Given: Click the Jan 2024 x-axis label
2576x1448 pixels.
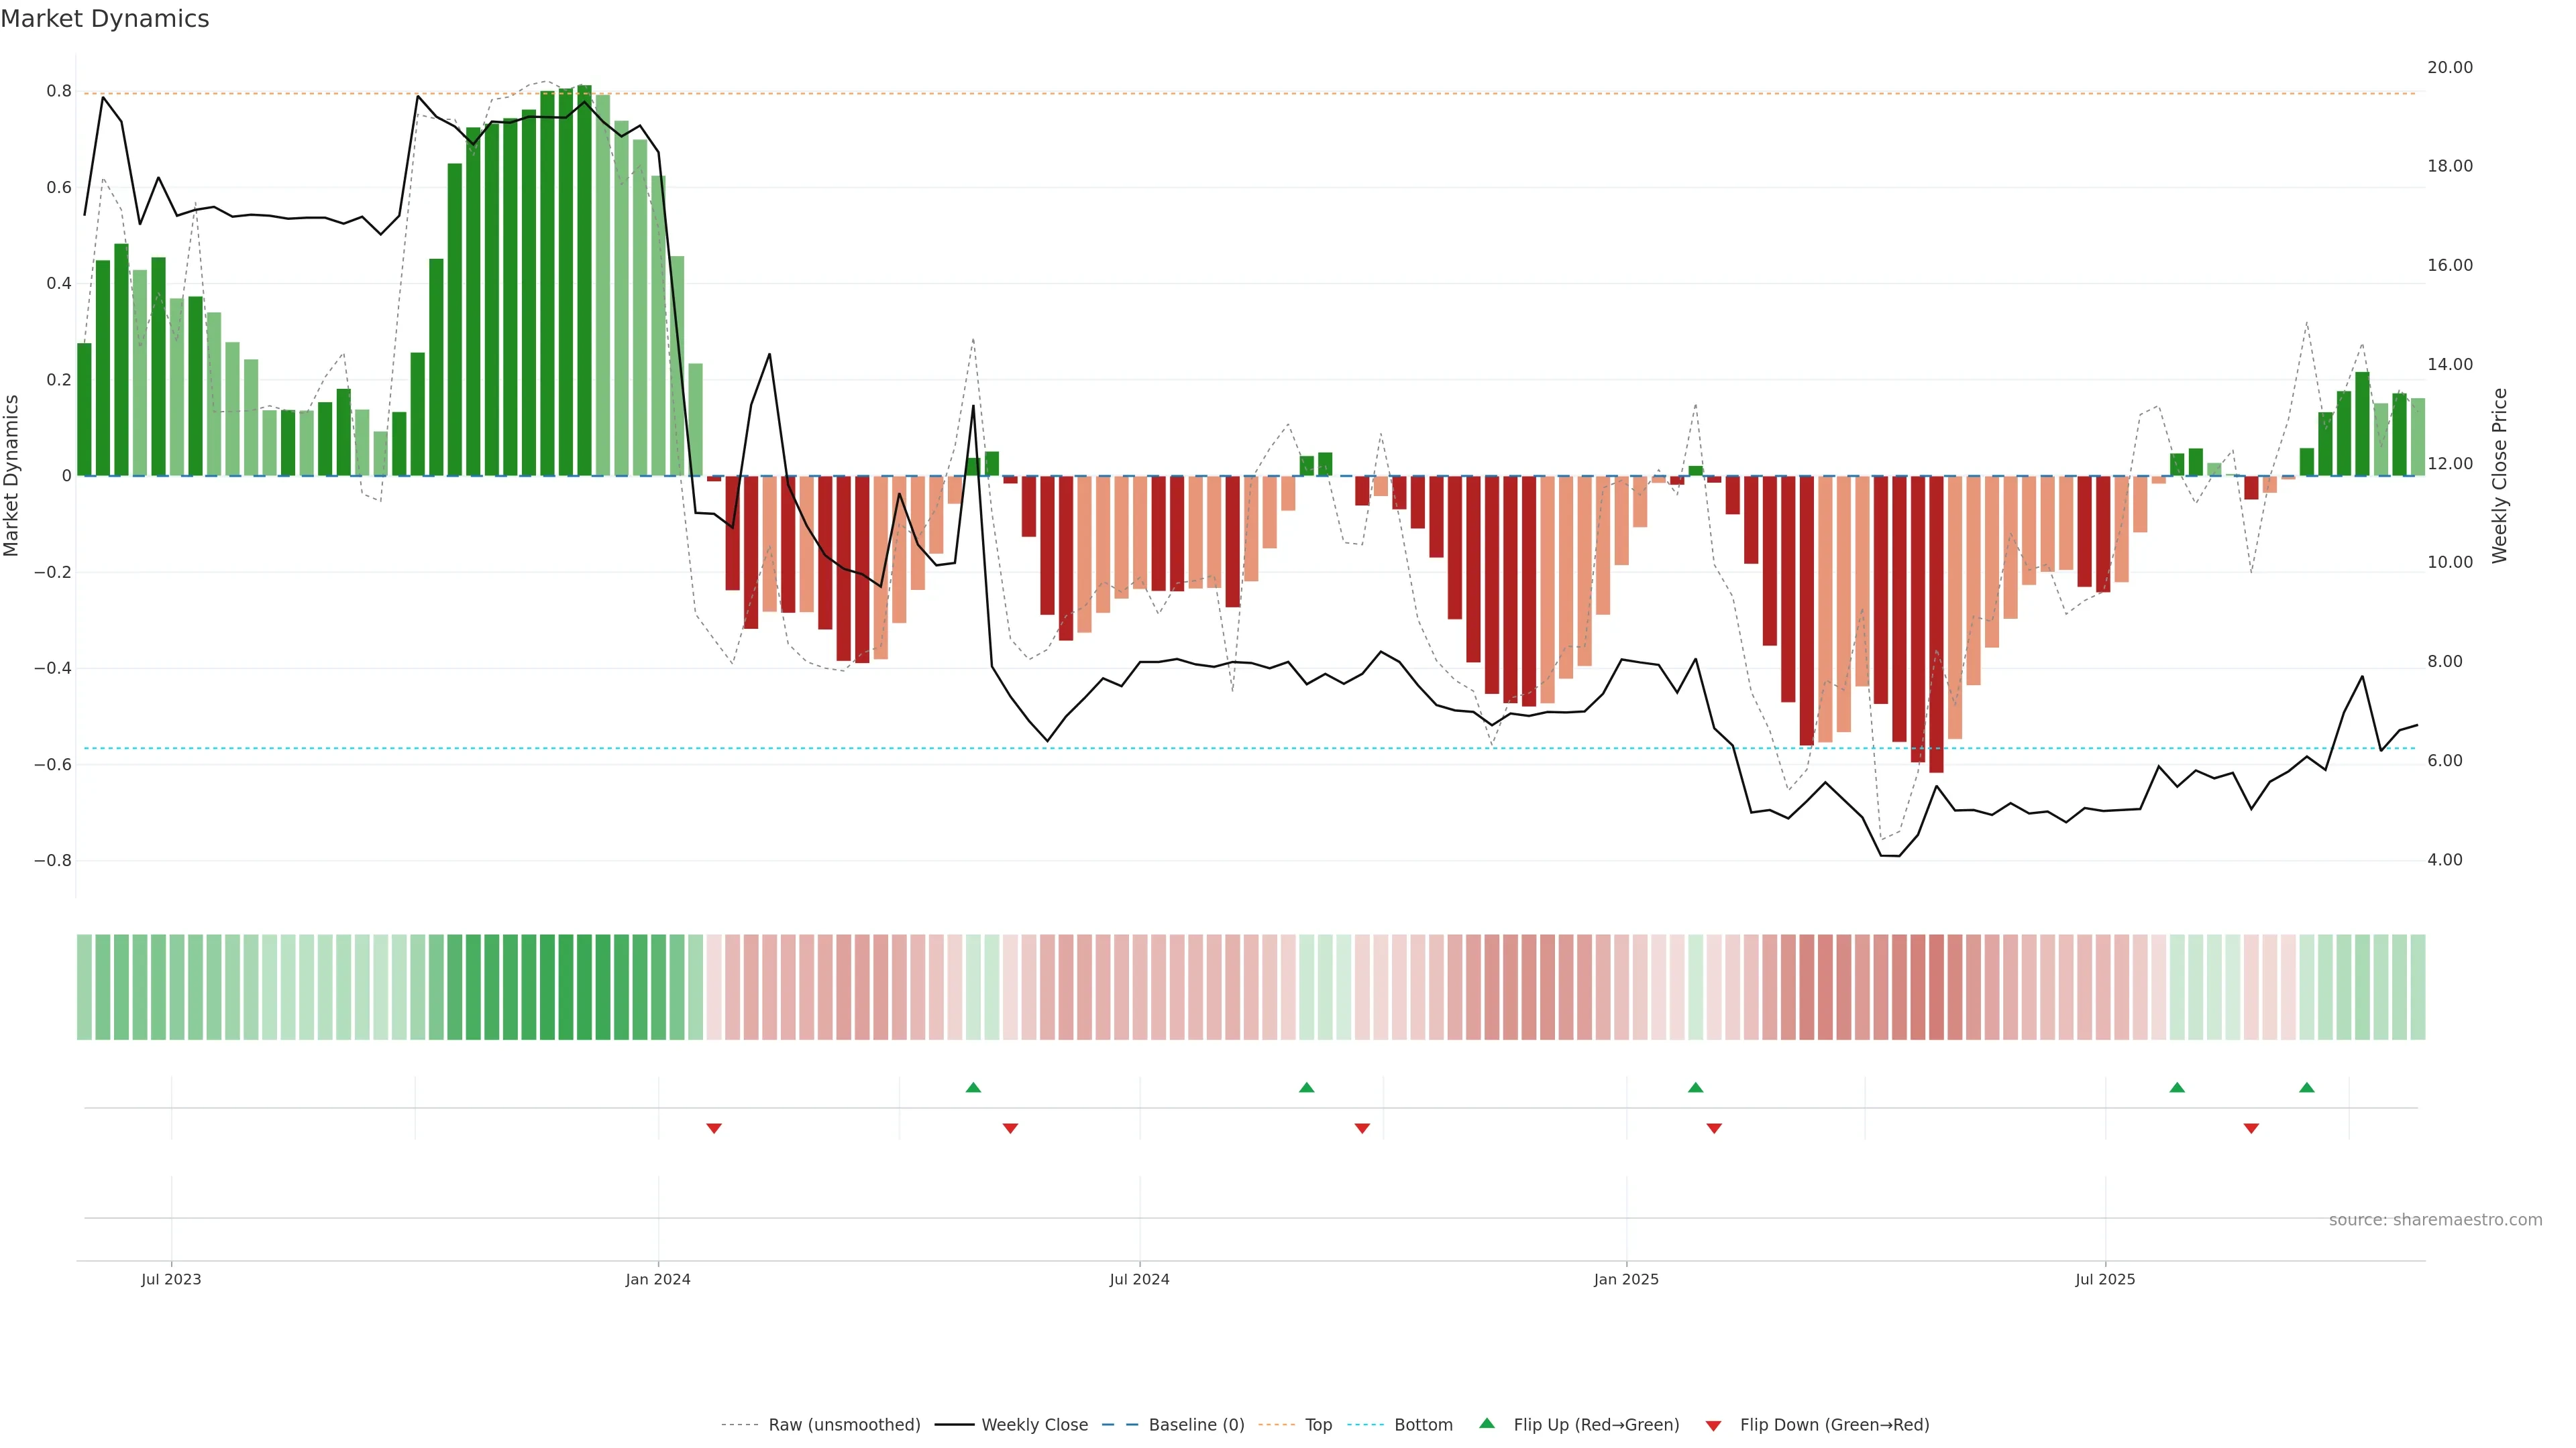Looking at the screenshot, I should point(658,1279).
